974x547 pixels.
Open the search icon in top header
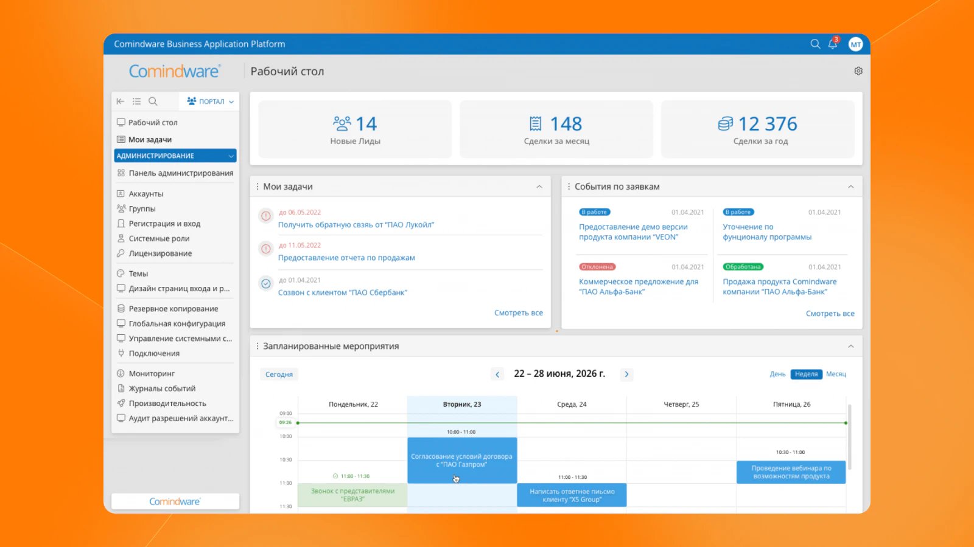815,44
